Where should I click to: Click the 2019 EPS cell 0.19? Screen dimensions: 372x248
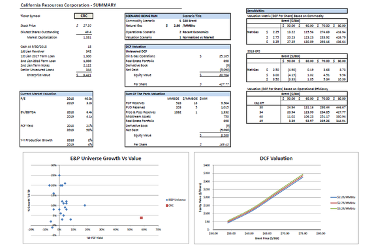(310, 70)
